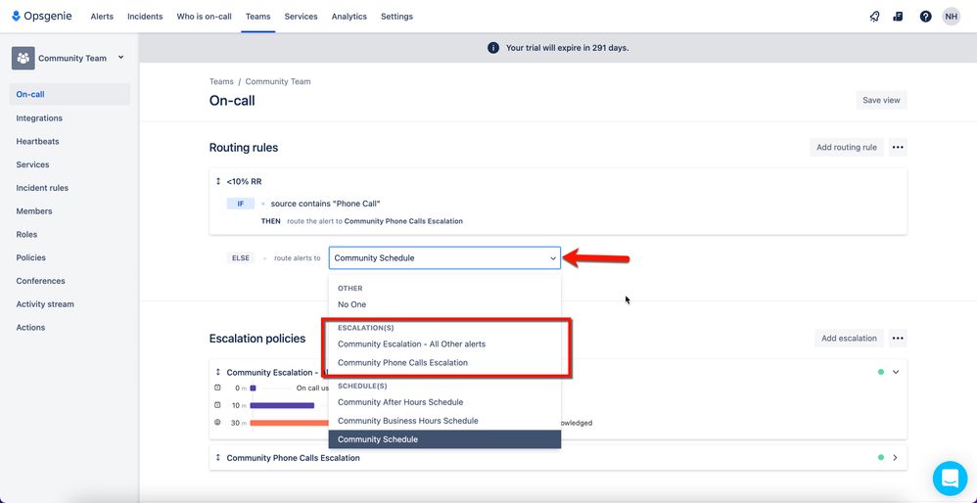Go to Incidents top menu

click(x=145, y=17)
